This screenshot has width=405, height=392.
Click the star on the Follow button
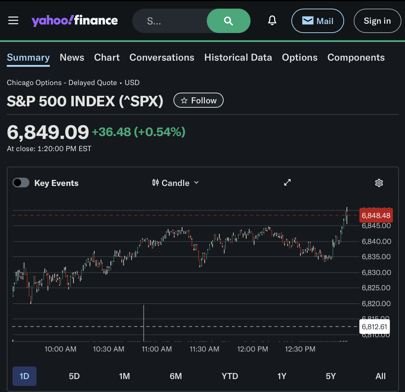[x=184, y=101]
